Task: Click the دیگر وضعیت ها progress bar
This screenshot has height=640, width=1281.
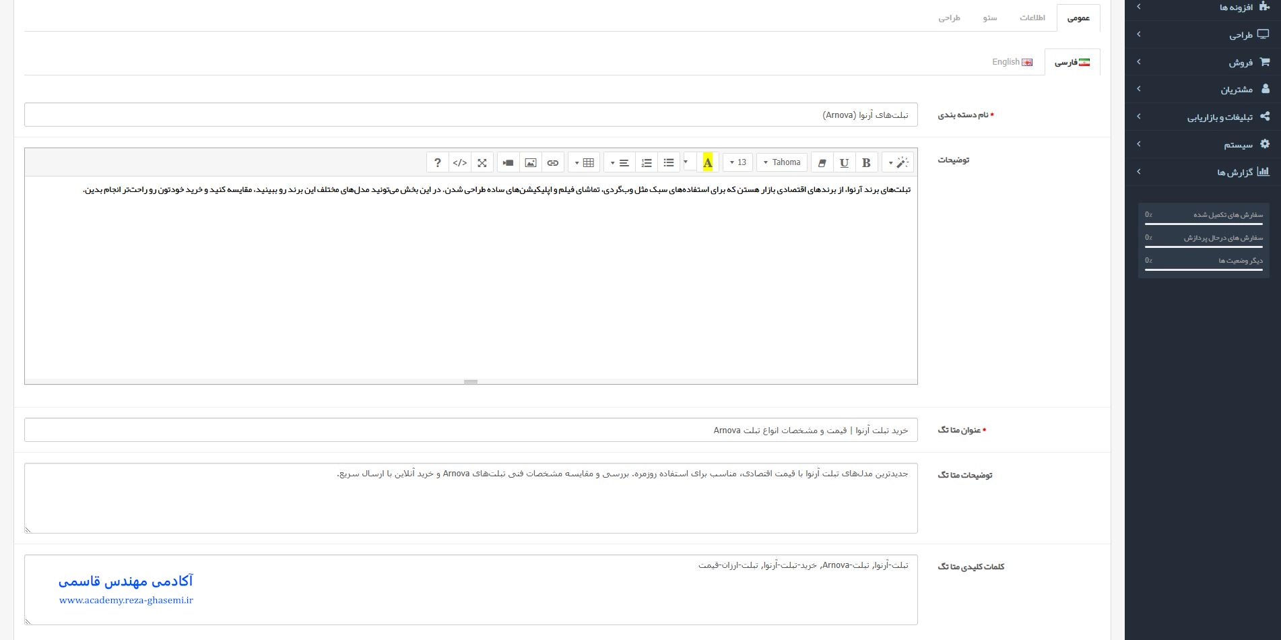Action: [x=1204, y=269]
